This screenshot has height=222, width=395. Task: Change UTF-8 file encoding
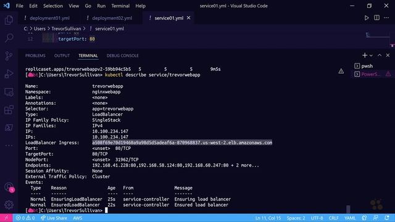click(317, 218)
